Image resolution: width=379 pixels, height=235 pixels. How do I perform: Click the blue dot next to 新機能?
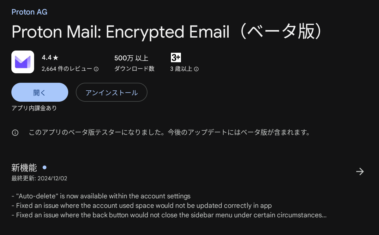click(45, 167)
